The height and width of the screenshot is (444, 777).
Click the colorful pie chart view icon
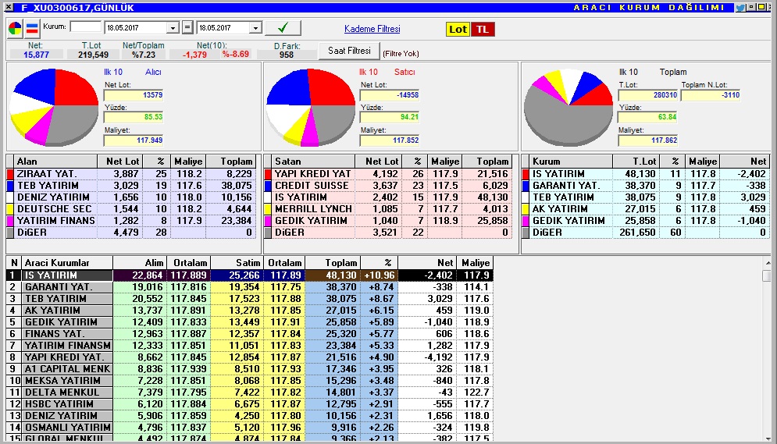click(x=15, y=29)
